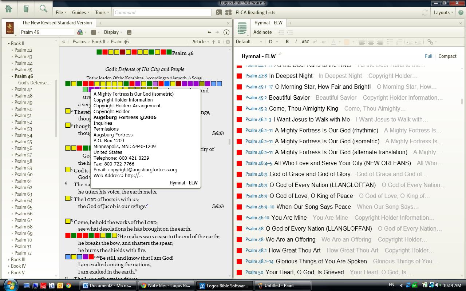This screenshot has height=291, width=466.
Task: Click the command-line Go icon
Action: tap(219, 12)
